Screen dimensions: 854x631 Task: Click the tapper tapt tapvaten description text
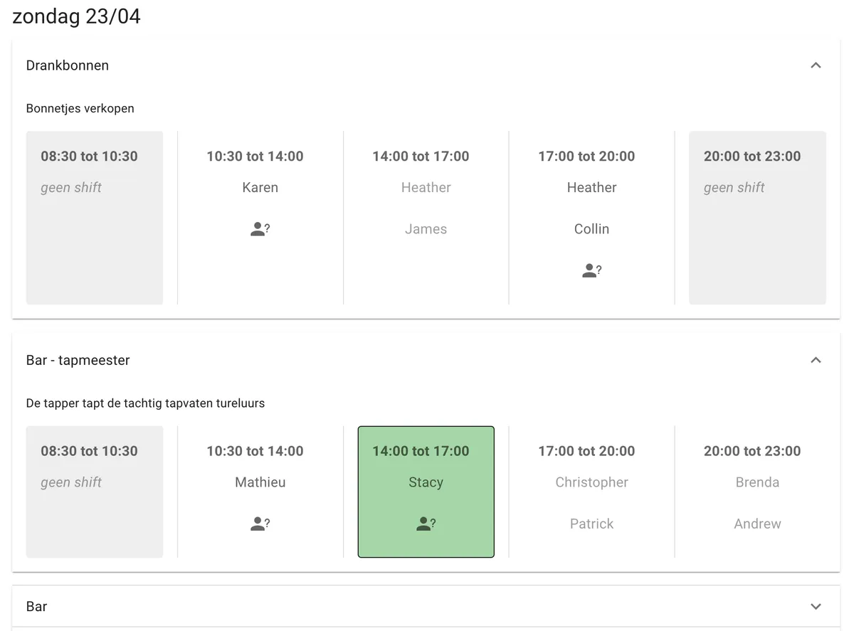145,403
